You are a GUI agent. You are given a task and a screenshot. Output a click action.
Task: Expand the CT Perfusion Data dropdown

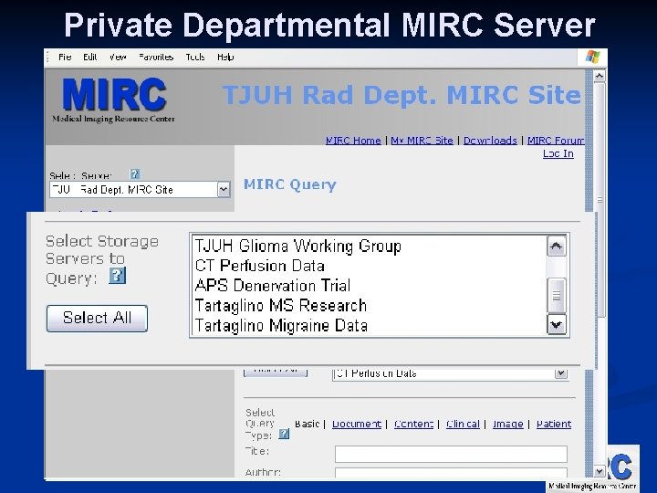click(561, 373)
